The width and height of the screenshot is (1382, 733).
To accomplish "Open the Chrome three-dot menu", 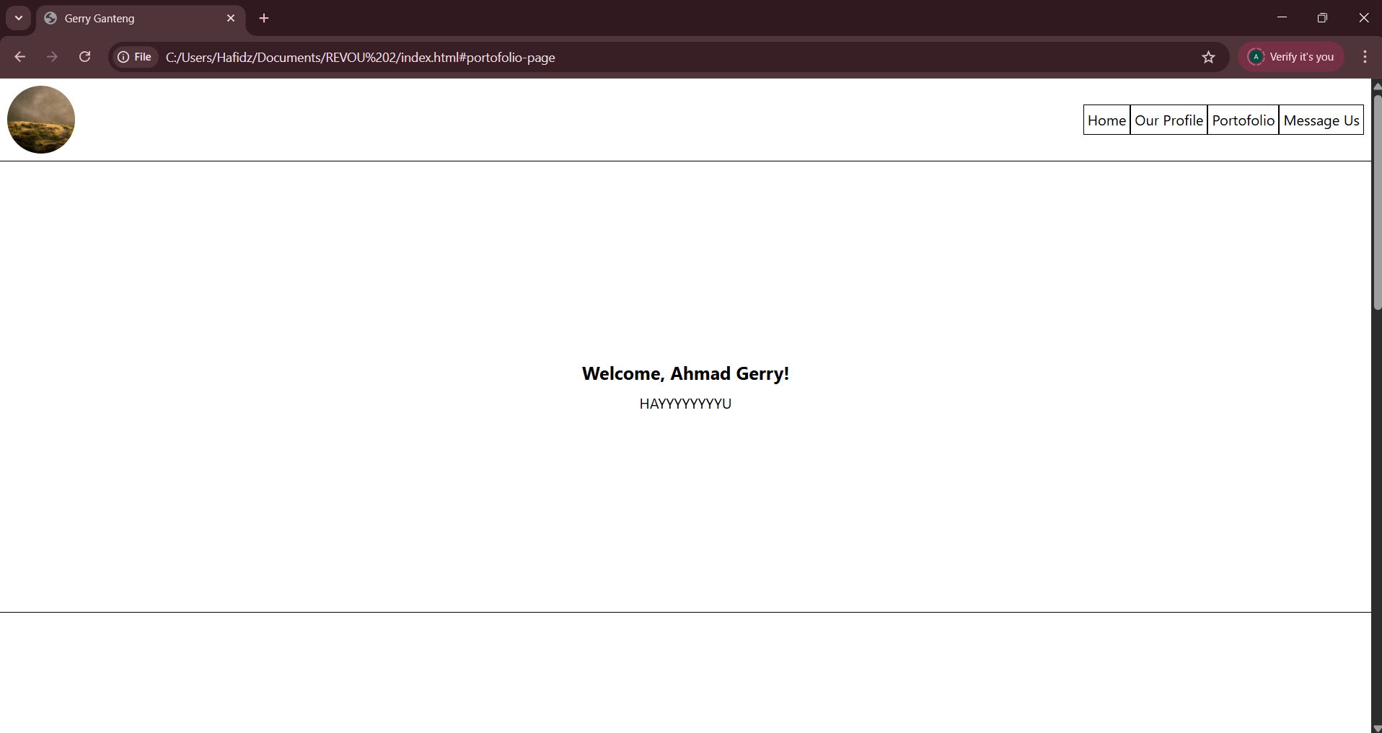I will [x=1365, y=57].
